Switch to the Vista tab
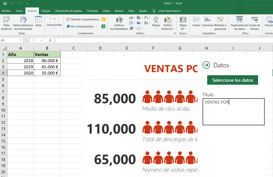The image size is (273, 177). [x=131, y=11]
